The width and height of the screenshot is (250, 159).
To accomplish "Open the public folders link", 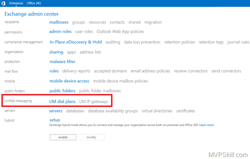I will click(x=62, y=91).
